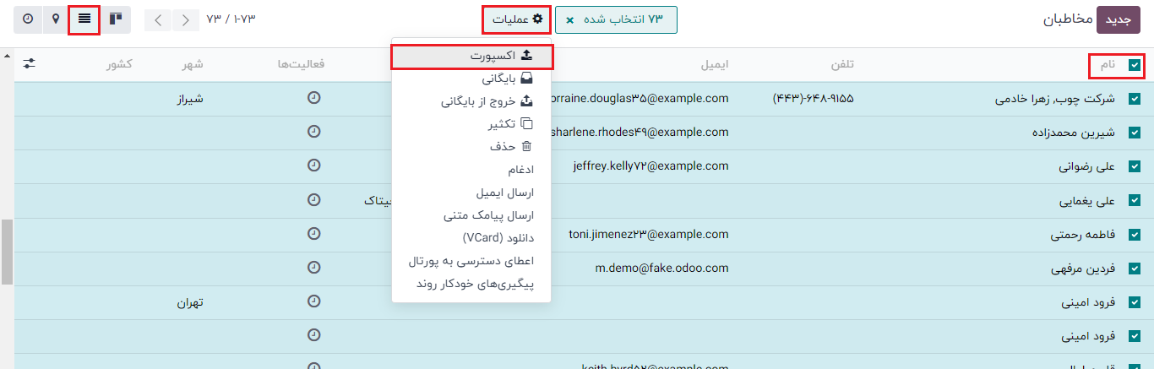Screen dimensions: 1154x369
Task: Open the عملیات actions dropdown
Action: pyautogui.click(x=517, y=19)
